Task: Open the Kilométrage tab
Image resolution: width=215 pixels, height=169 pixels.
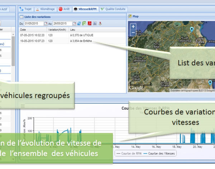Action: point(46,9)
